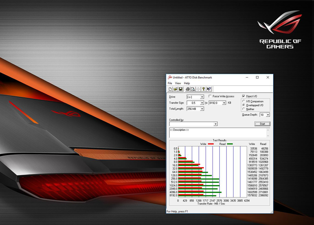Print results using the printer icon
The width and height of the screenshot is (314, 225).
[188, 89]
